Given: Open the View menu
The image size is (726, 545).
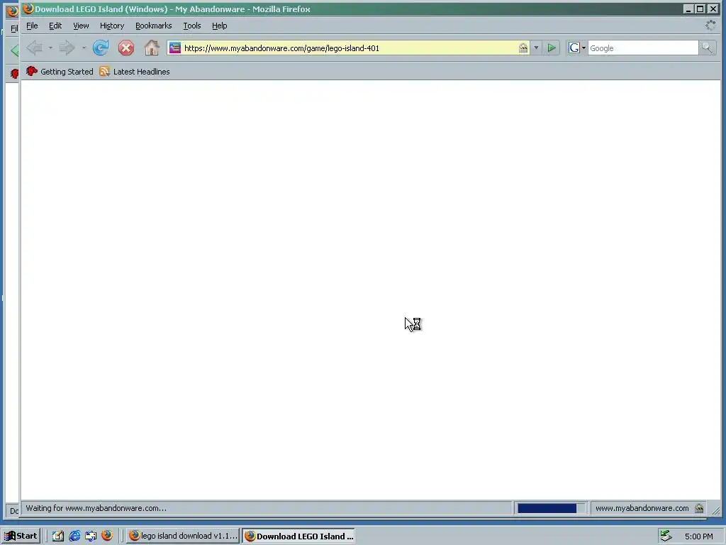Looking at the screenshot, I should point(81,26).
